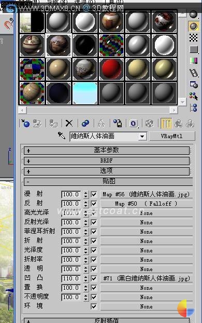The height and width of the screenshot is (323, 202).
Task: Pick material with the eyedropper icon
Action: click(x=62, y=136)
